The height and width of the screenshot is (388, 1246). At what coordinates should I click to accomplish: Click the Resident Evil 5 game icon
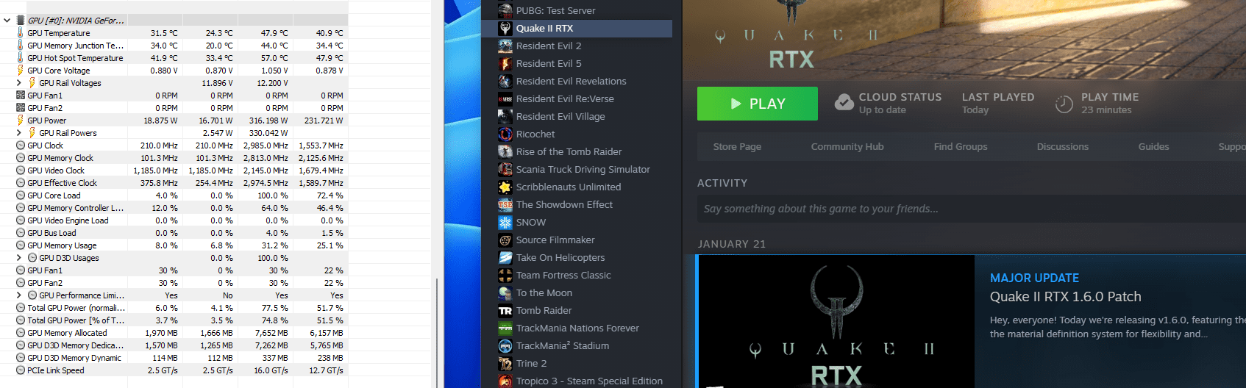pyautogui.click(x=505, y=63)
